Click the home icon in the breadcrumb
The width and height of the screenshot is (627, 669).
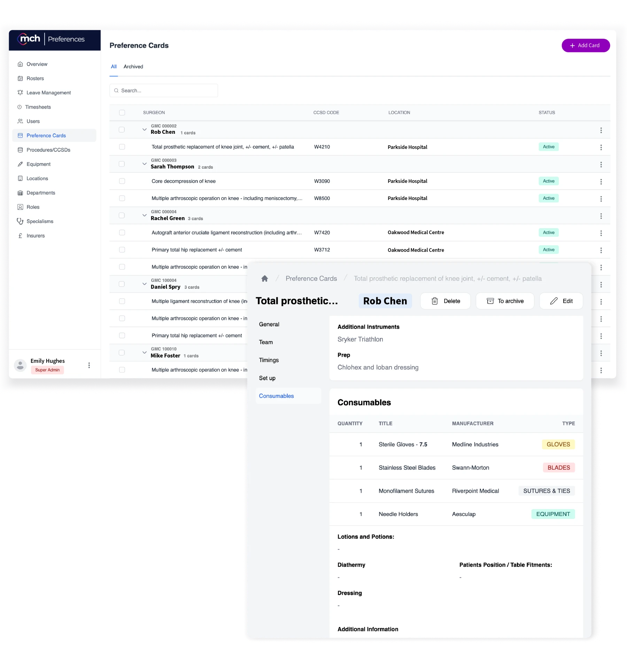click(x=265, y=278)
